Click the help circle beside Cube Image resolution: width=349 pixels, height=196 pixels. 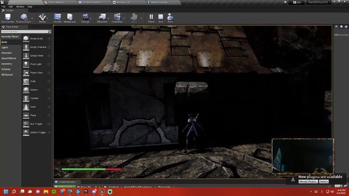point(49,81)
